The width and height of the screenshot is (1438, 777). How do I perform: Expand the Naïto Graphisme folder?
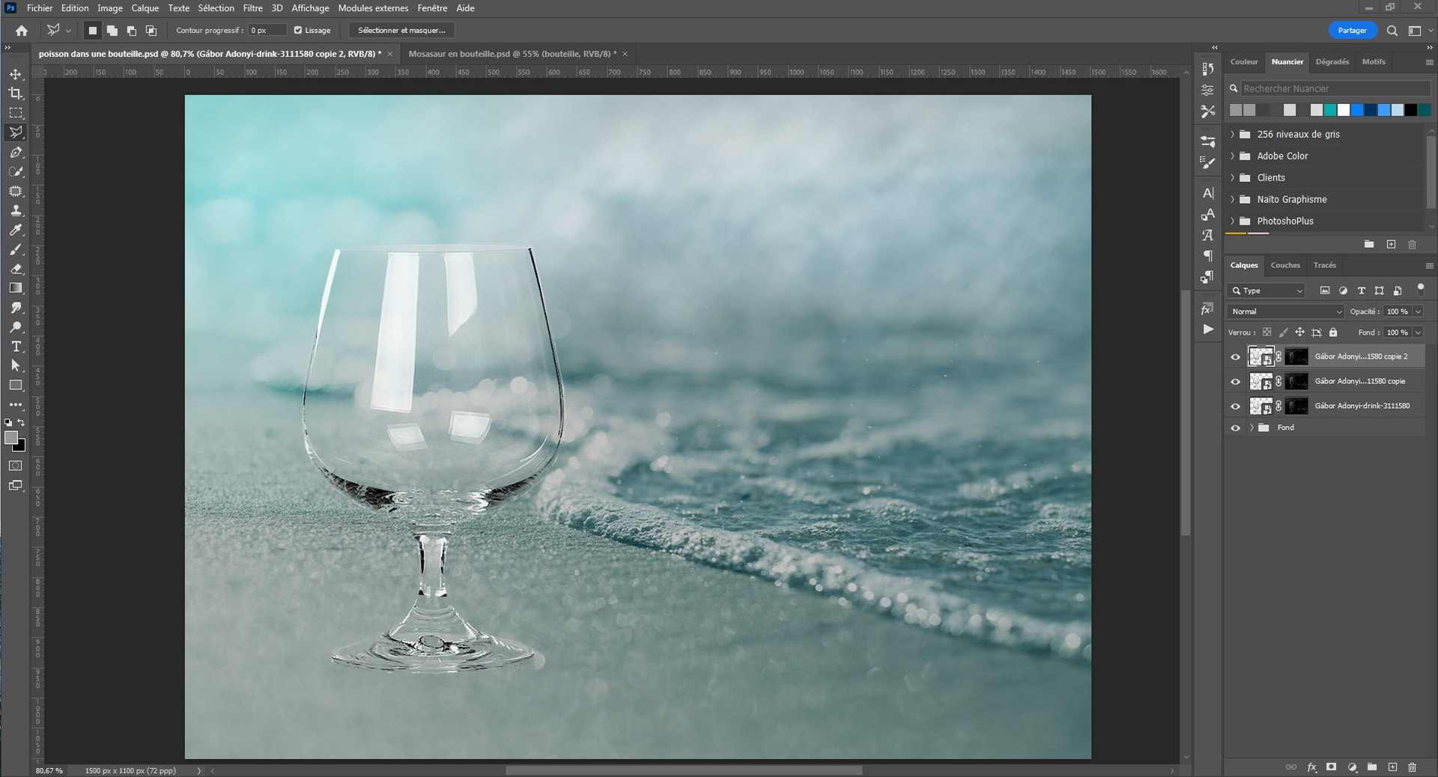(1232, 200)
